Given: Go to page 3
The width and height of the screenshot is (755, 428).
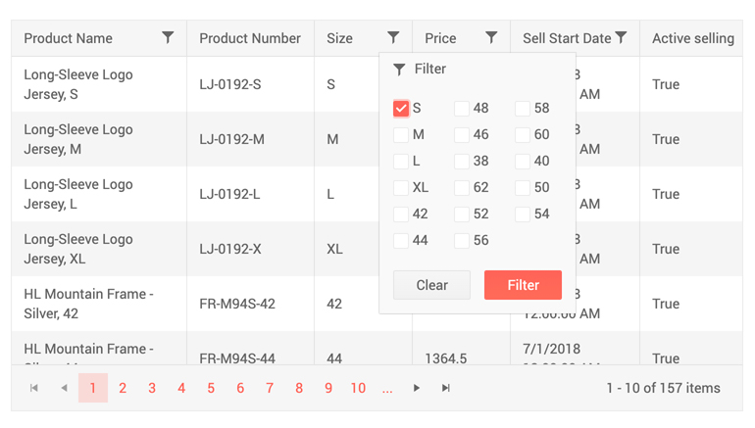Looking at the screenshot, I should click(152, 388).
